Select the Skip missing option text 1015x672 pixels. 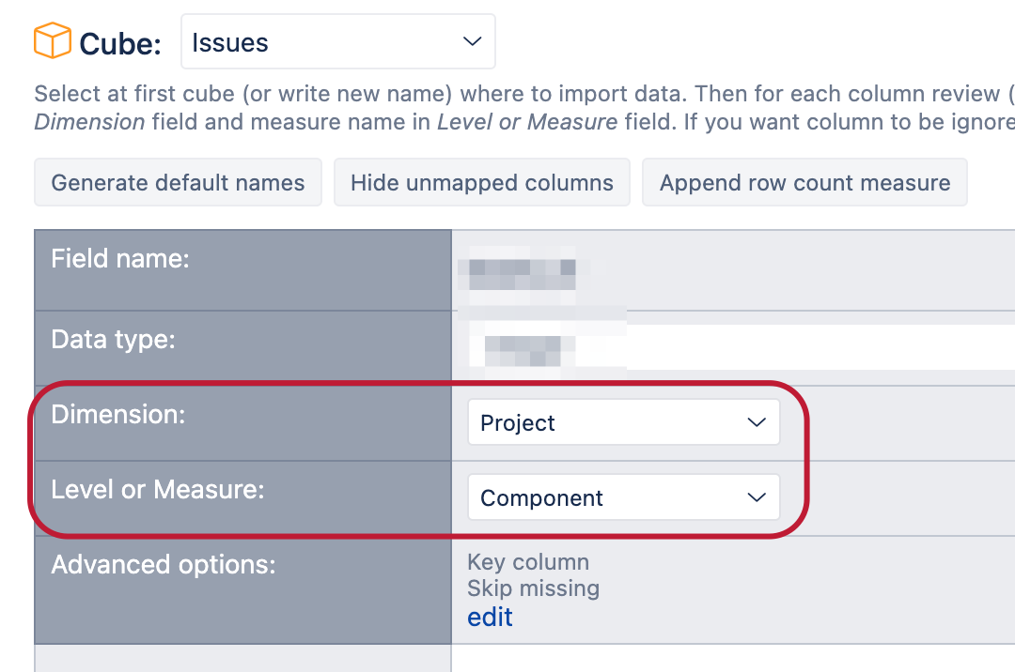click(534, 588)
